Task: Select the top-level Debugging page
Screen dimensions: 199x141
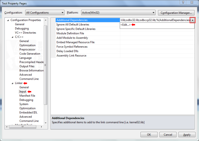Action: (22, 28)
